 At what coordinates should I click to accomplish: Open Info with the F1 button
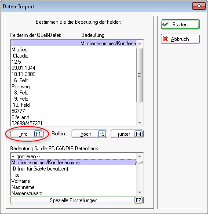coord(27,134)
